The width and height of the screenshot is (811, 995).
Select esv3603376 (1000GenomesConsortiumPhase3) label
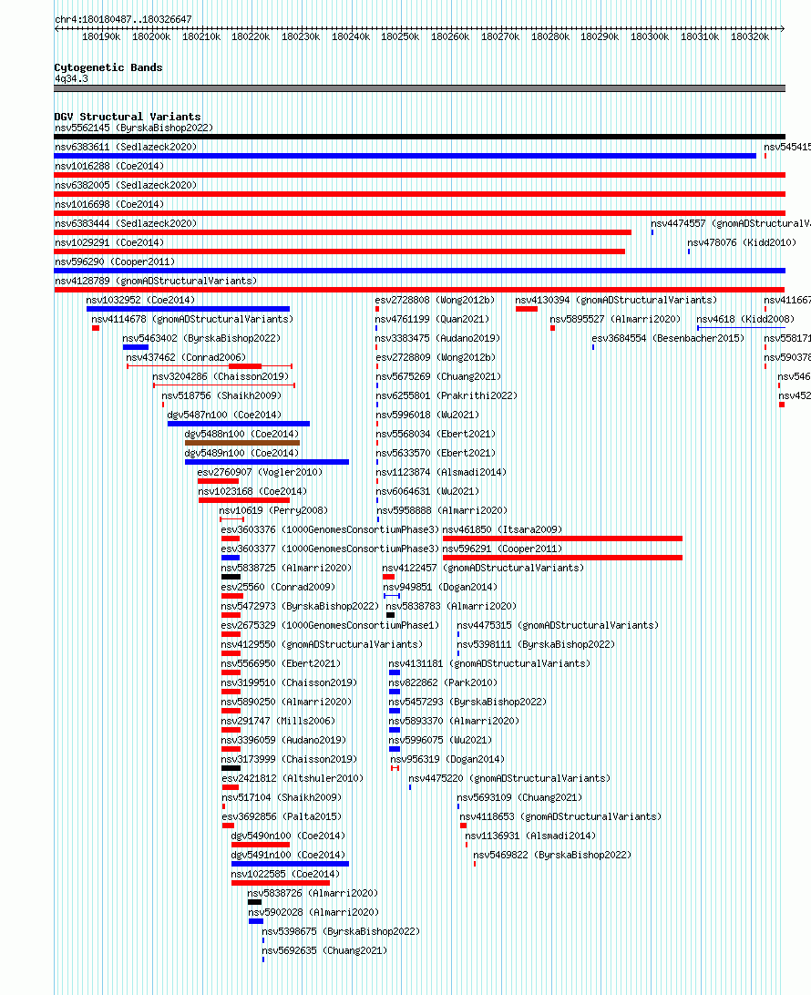pos(330,529)
